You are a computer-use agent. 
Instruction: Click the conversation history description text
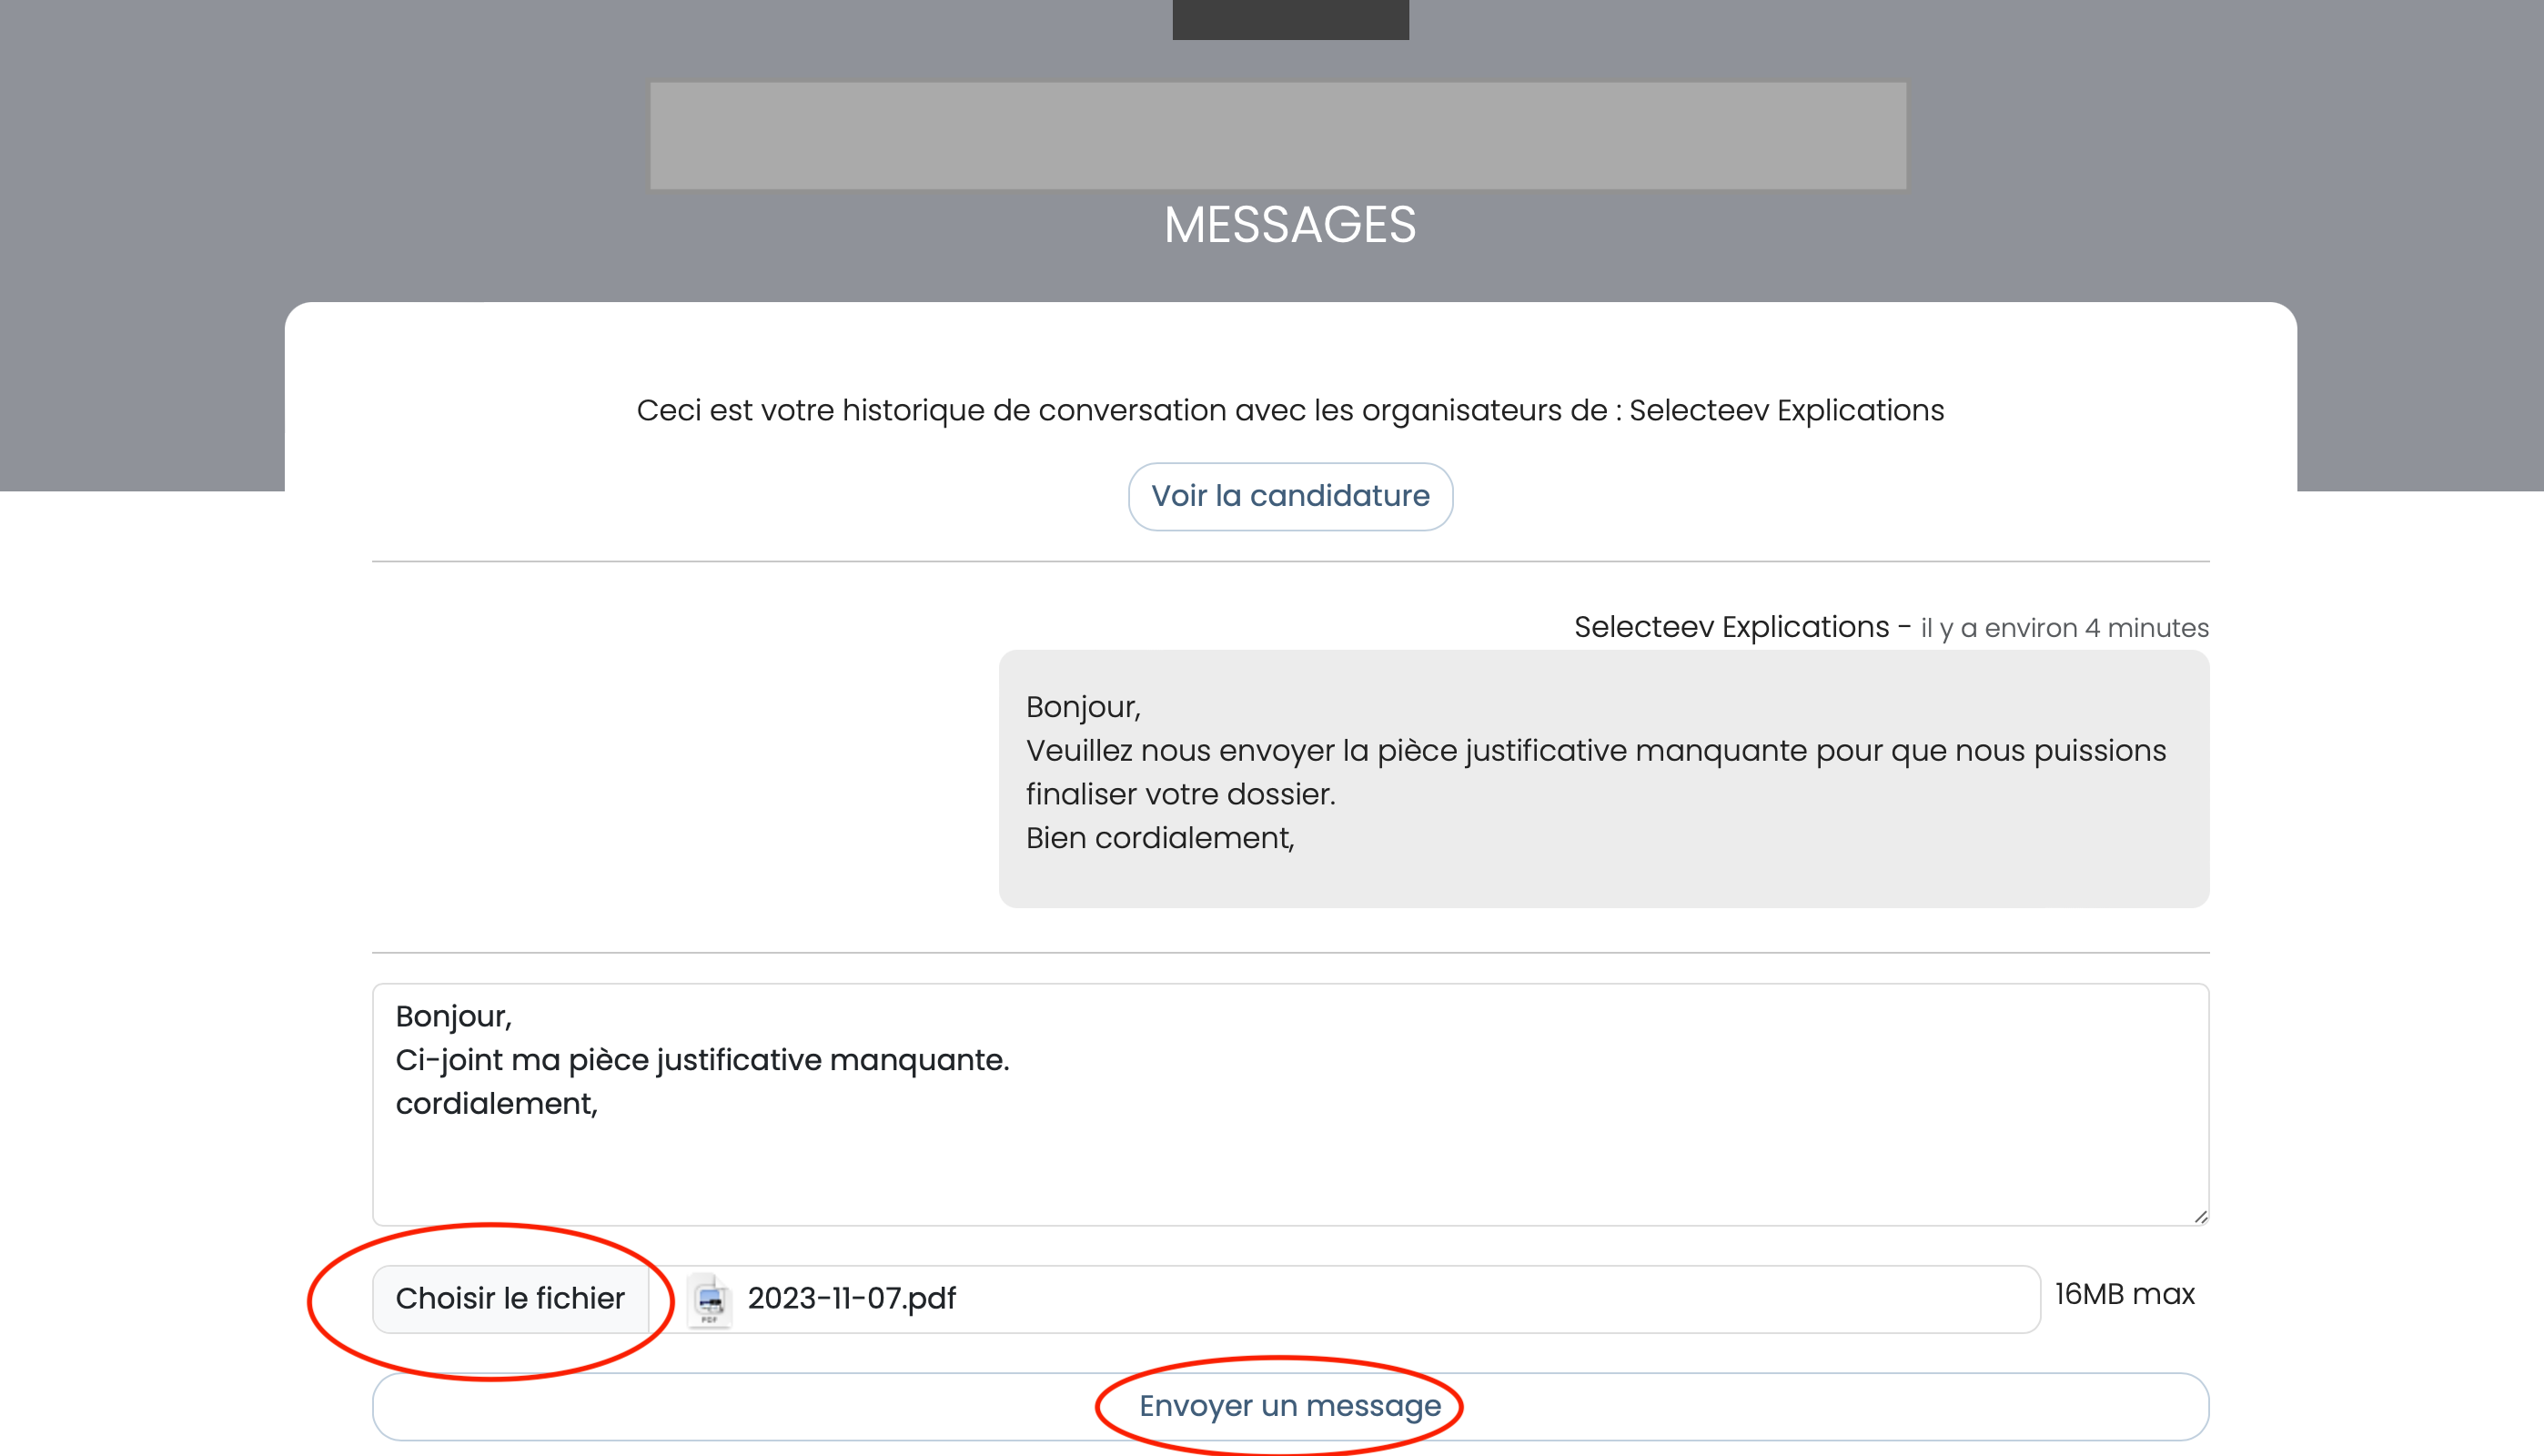tap(1289, 410)
